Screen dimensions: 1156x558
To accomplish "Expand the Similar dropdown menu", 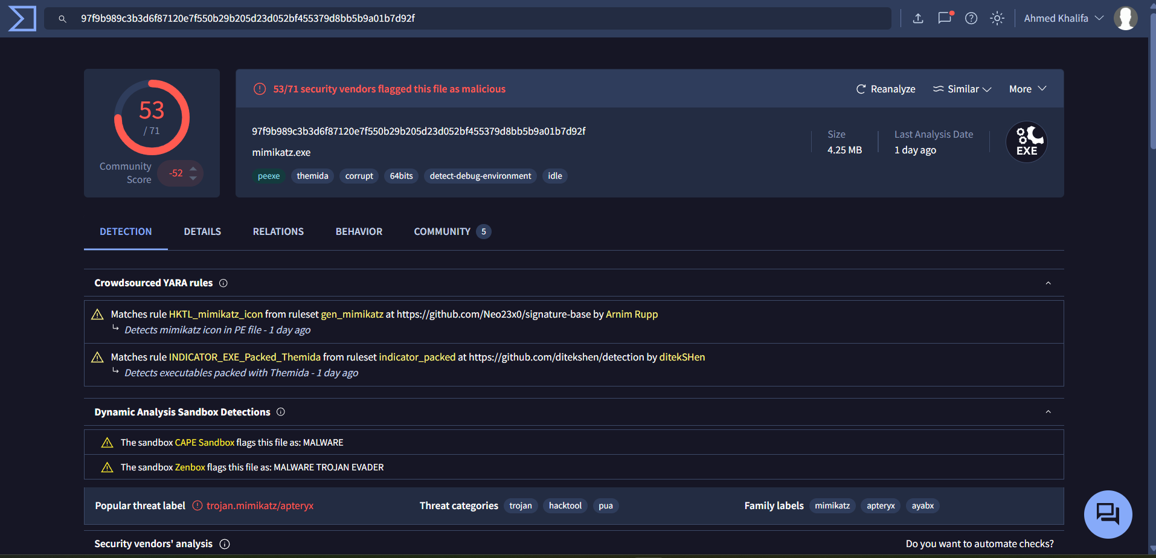I will coord(962,89).
